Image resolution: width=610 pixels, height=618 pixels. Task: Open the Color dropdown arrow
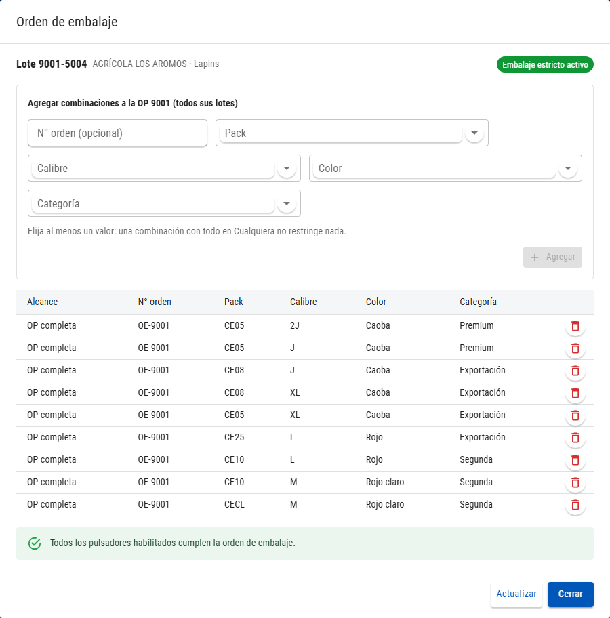coord(568,168)
